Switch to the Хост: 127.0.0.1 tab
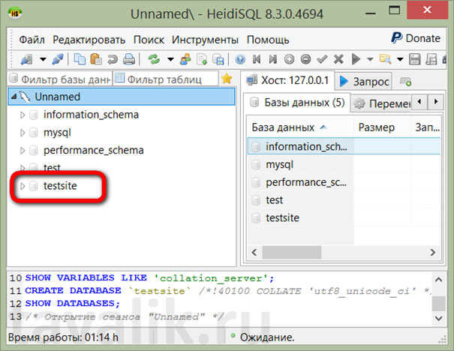Viewport: 454px width, 351px height. click(x=287, y=80)
